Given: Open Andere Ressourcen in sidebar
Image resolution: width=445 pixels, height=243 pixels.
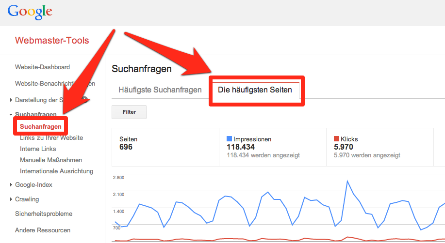Looking at the screenshot, I should pos(43,230).
